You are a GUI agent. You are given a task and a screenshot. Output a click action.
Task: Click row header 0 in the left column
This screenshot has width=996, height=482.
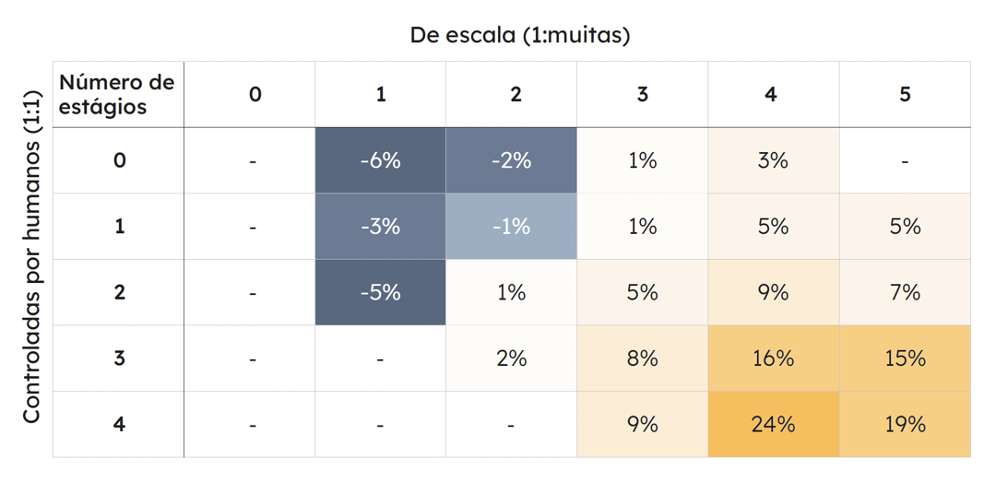tap(119, 160)
